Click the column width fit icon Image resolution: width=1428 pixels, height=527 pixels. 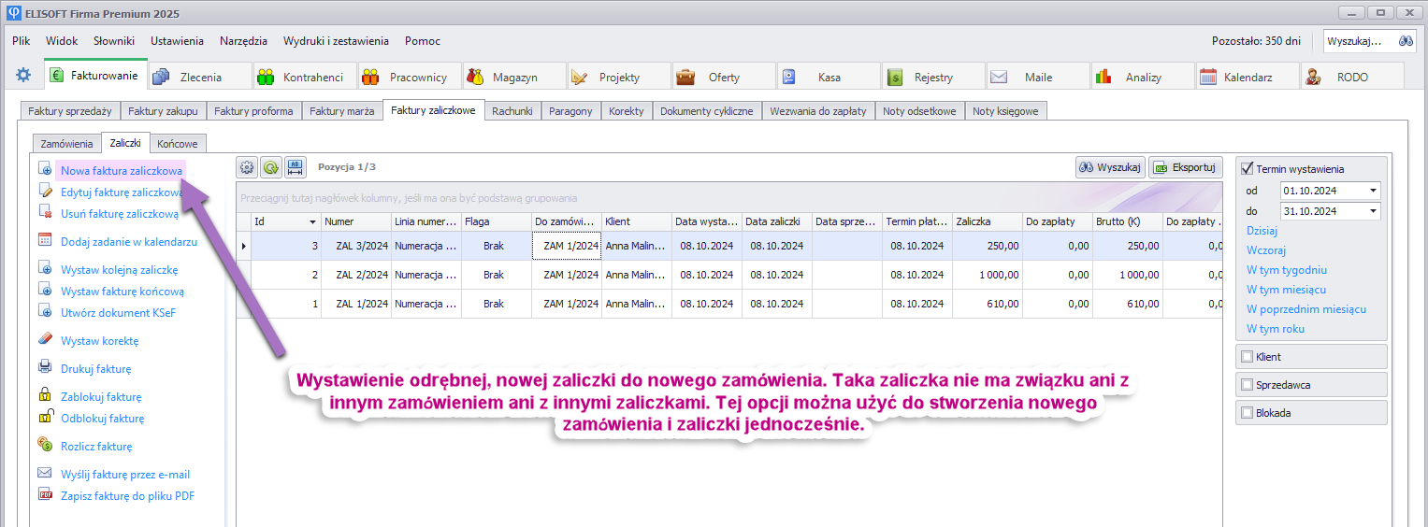pos(296,167)
